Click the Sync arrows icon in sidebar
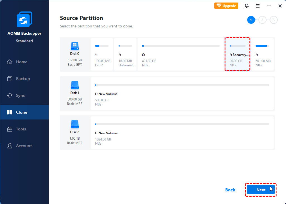Screen dimensions: 286x204 10,95
